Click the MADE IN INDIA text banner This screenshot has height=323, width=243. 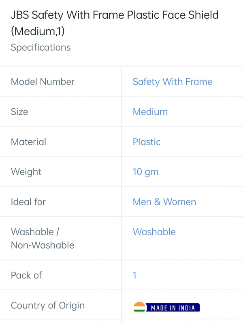[173, 308]
